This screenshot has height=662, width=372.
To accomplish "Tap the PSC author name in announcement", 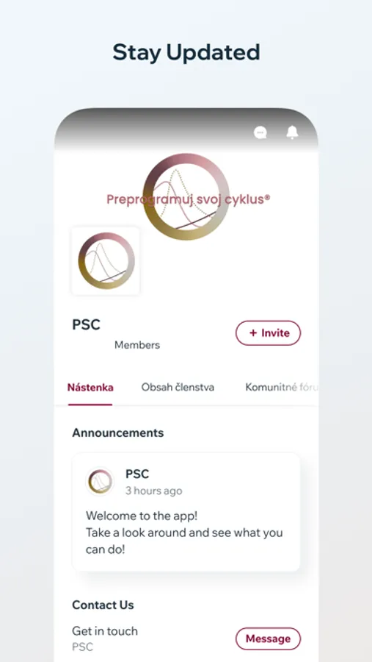I will [x=137, y=474].
